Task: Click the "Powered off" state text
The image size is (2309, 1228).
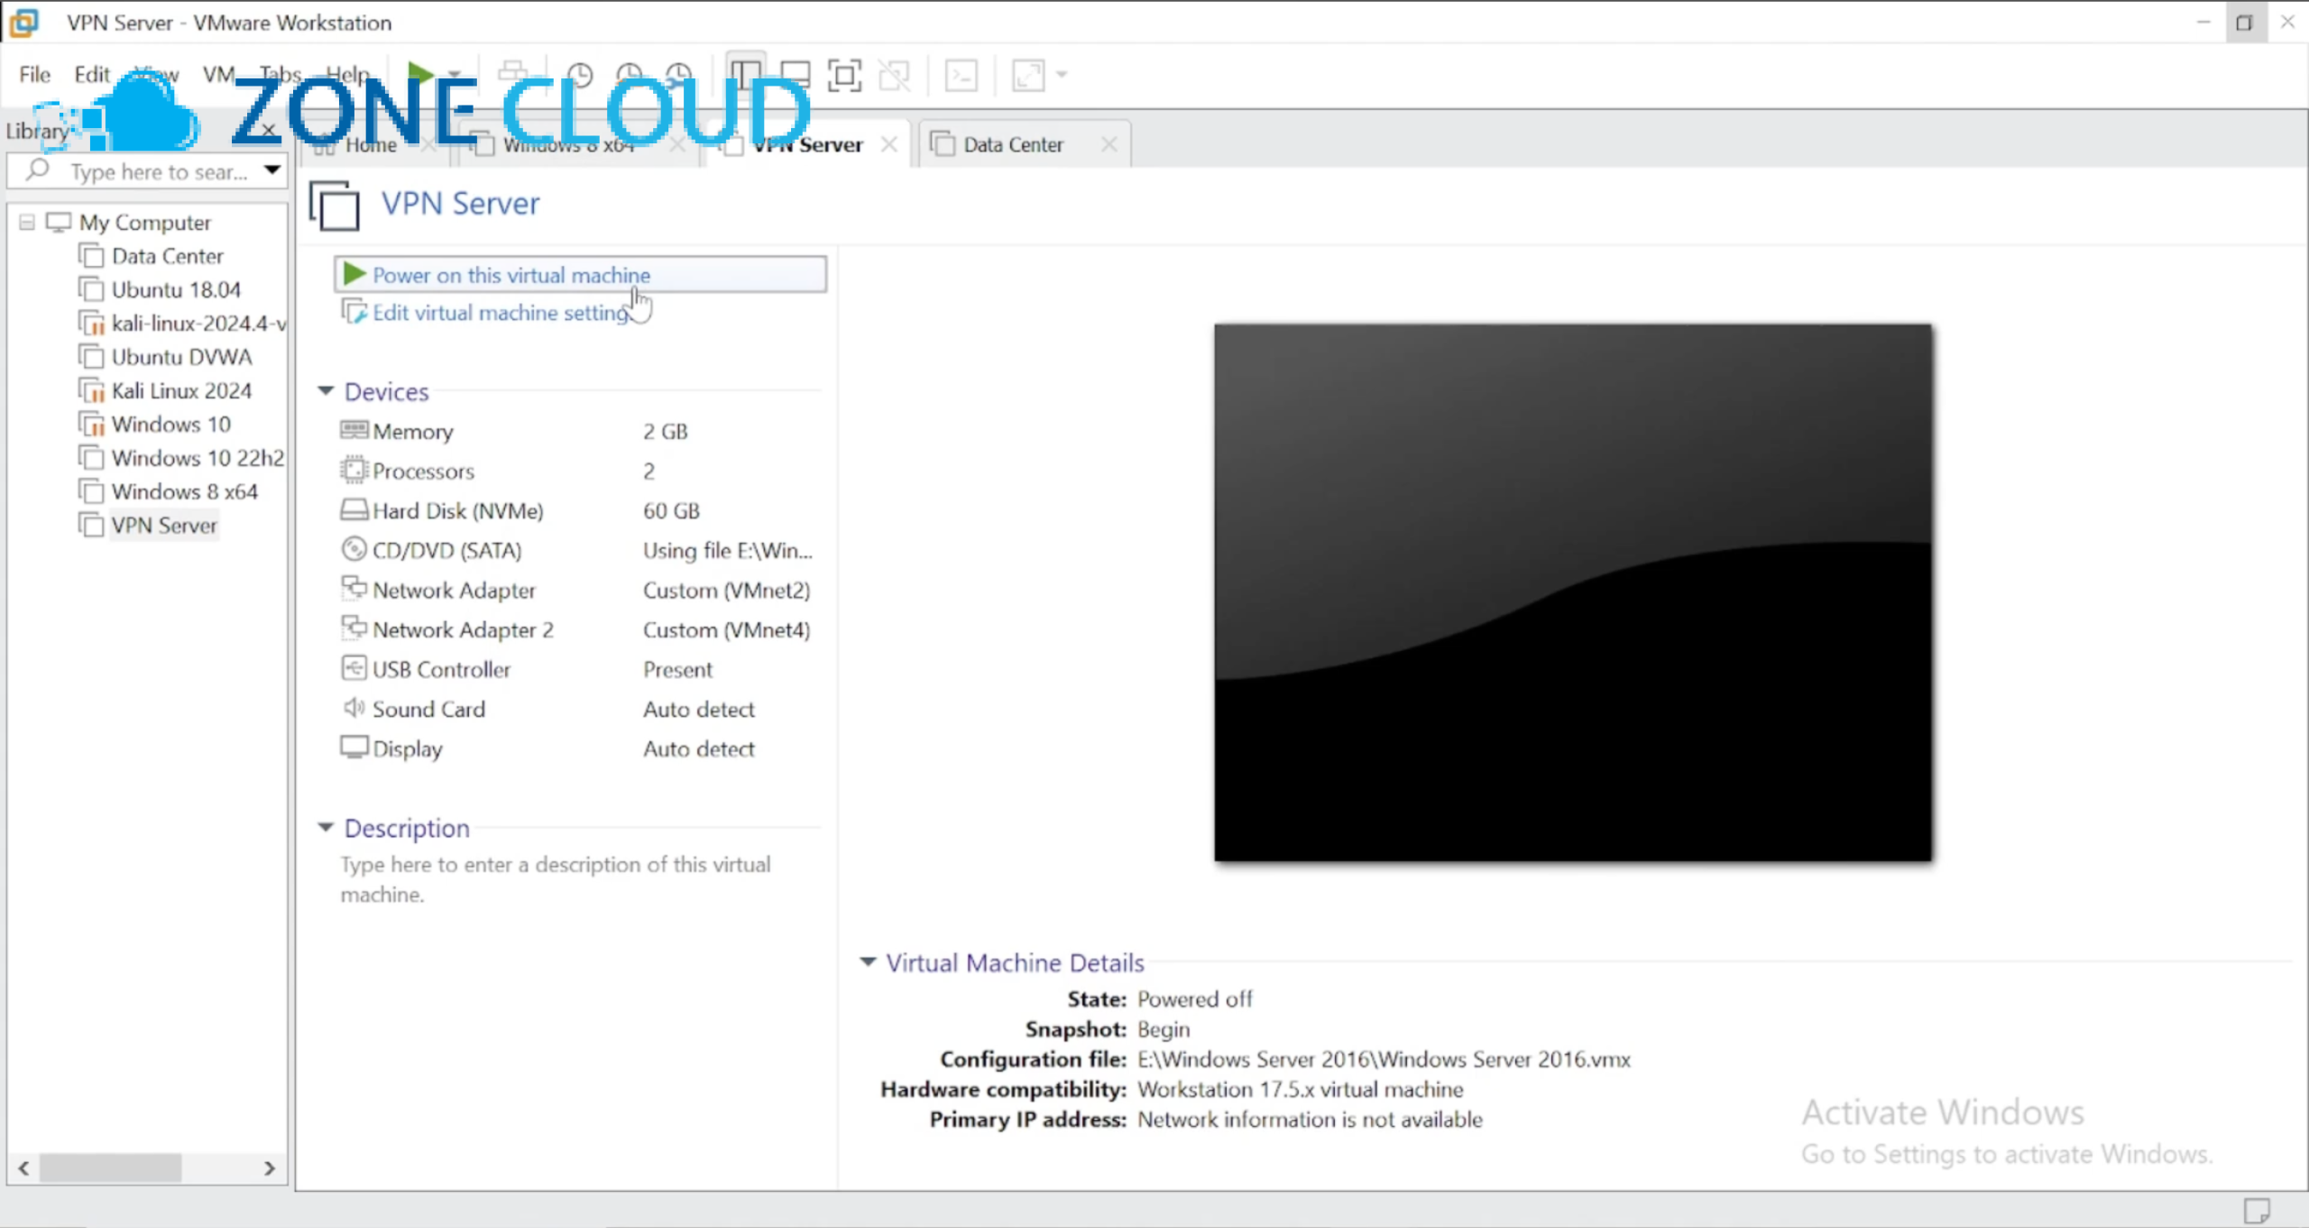Action: (1195, 999)
